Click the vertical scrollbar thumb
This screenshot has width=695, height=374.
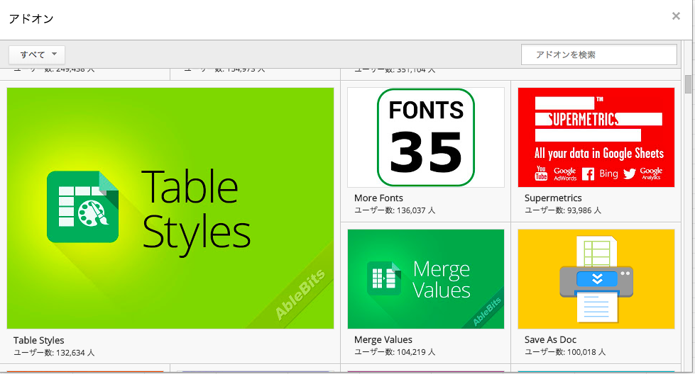tap(688, 84)
